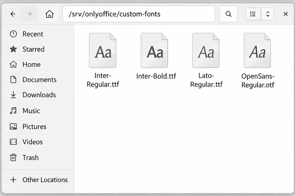Click the film strip icon beside Videos

(x=14, y=142)
